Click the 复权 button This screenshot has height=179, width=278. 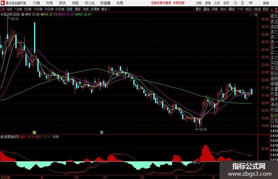pyautogui.click(x=198, y=9)
